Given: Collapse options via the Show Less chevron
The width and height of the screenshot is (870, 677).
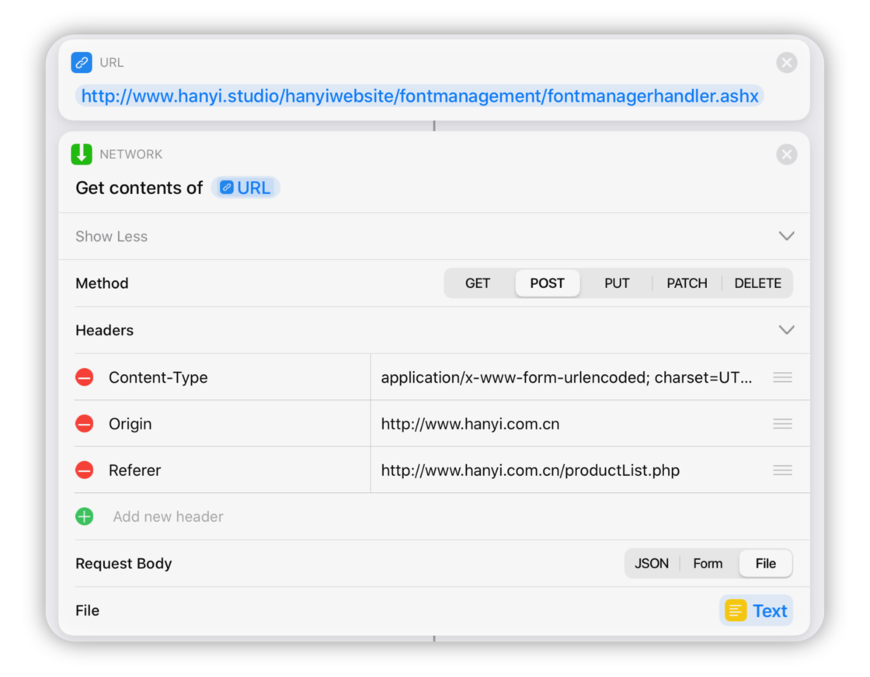Looking at the screenshot, I should coord(786,236).
